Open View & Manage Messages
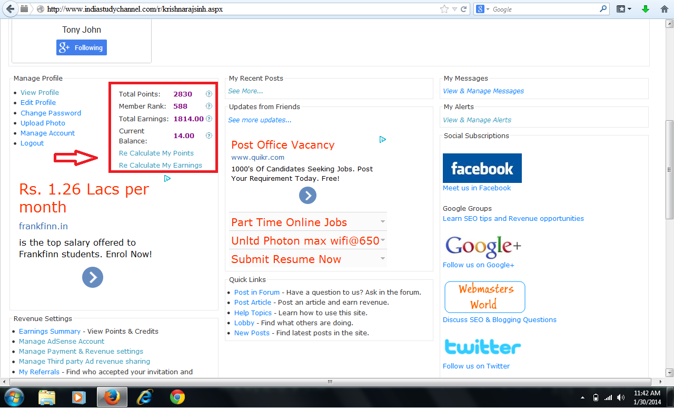The image size is (674, 408). (483, 91)
